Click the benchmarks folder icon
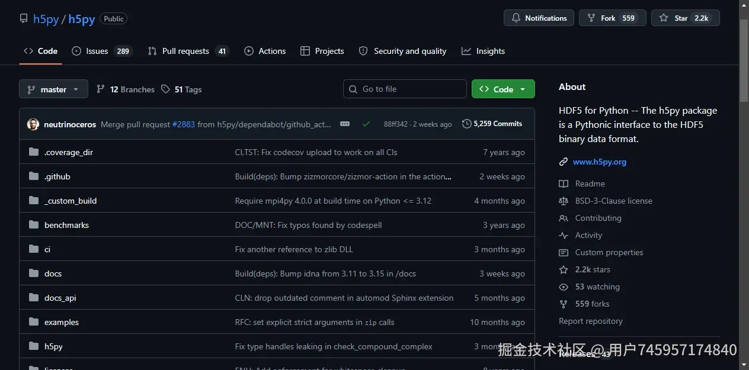The width and height of the screenshot is (749, 370). [x=34, y=225]
